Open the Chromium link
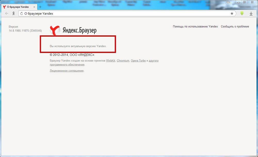 [x=123, y=61]
